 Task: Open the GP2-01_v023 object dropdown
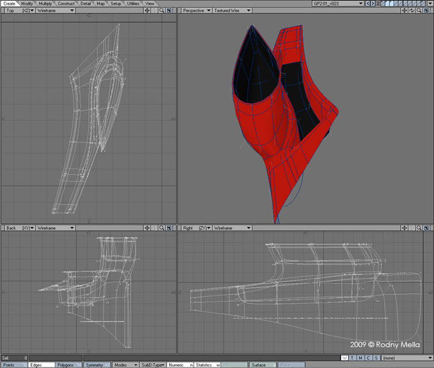coord(336,3)
